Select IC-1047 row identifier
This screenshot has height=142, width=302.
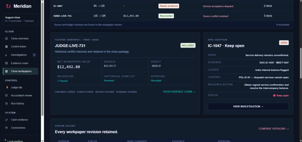[58, 6]
